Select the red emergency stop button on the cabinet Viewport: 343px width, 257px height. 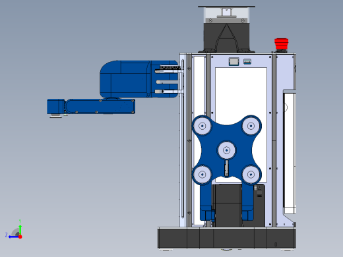(x=282, y=44)
